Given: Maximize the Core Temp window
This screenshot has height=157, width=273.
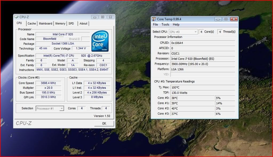Looking at the screenshot, I should (x=226, y=19).
